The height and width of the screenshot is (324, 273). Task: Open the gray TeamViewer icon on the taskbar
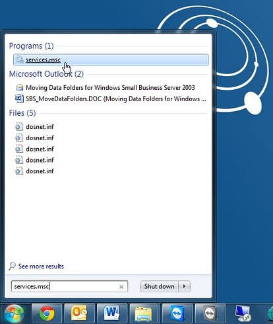[x=210, y=313]
